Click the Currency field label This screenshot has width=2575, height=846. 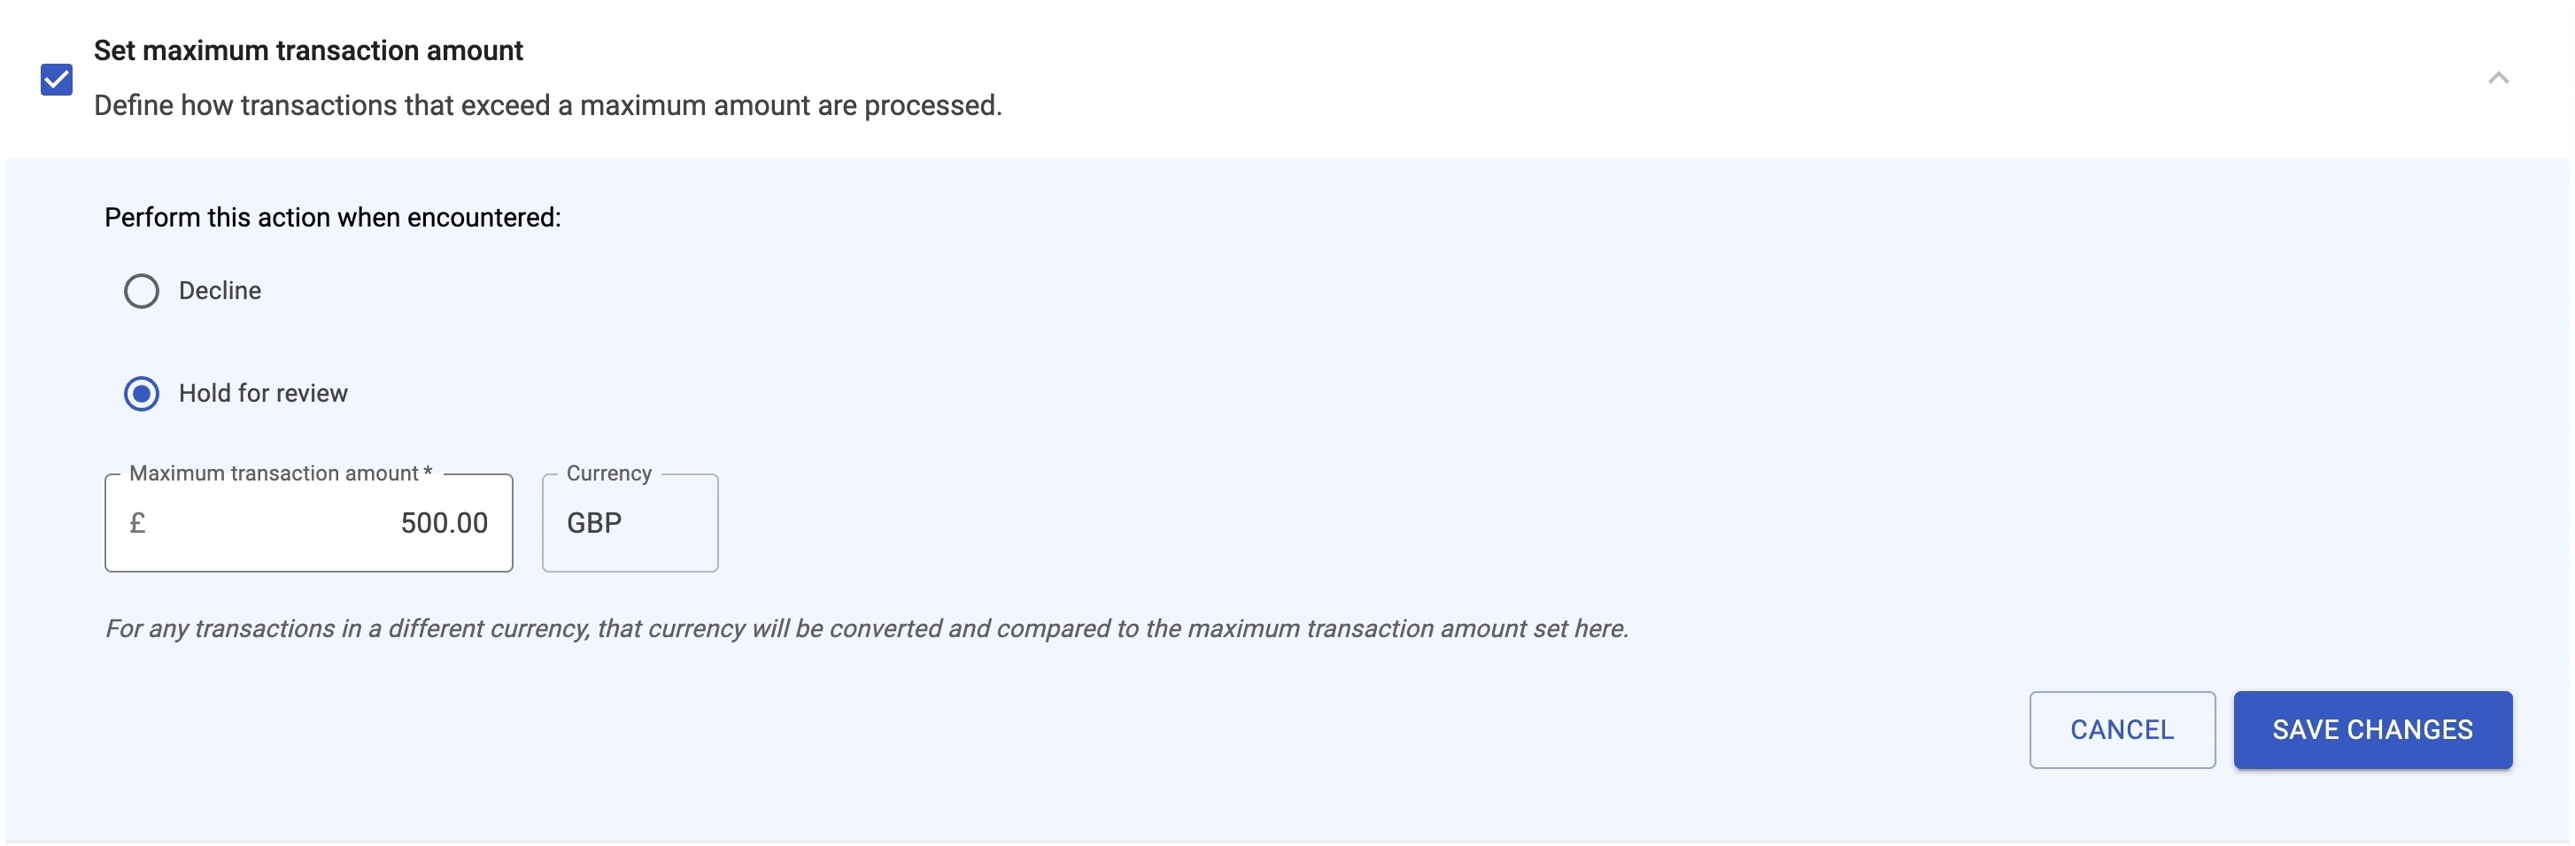pyautogui.click(x=608, y=473)
